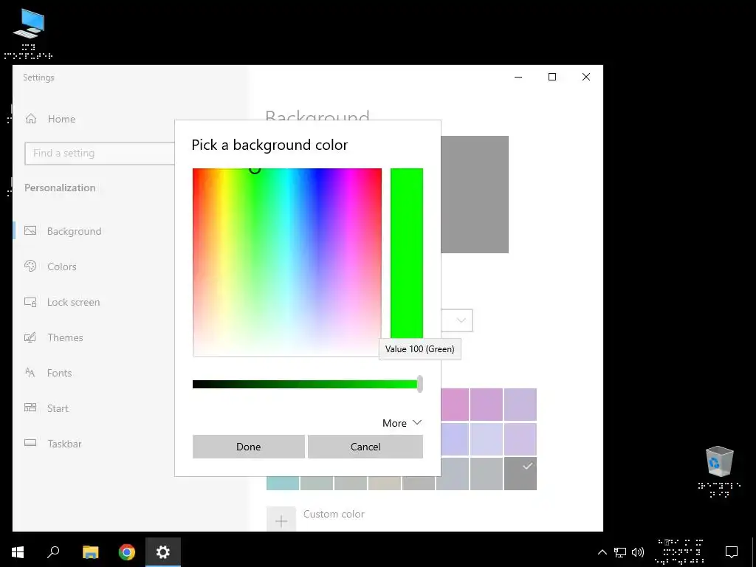The width and height of the screenshot is (756, 567).
Task: Open Windows Start menu
Action: tap(18, 552)
